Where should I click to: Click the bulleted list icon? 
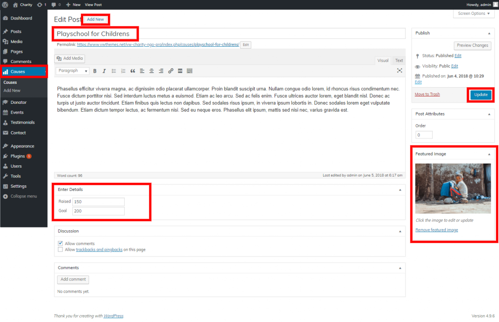tap(114, 71)
